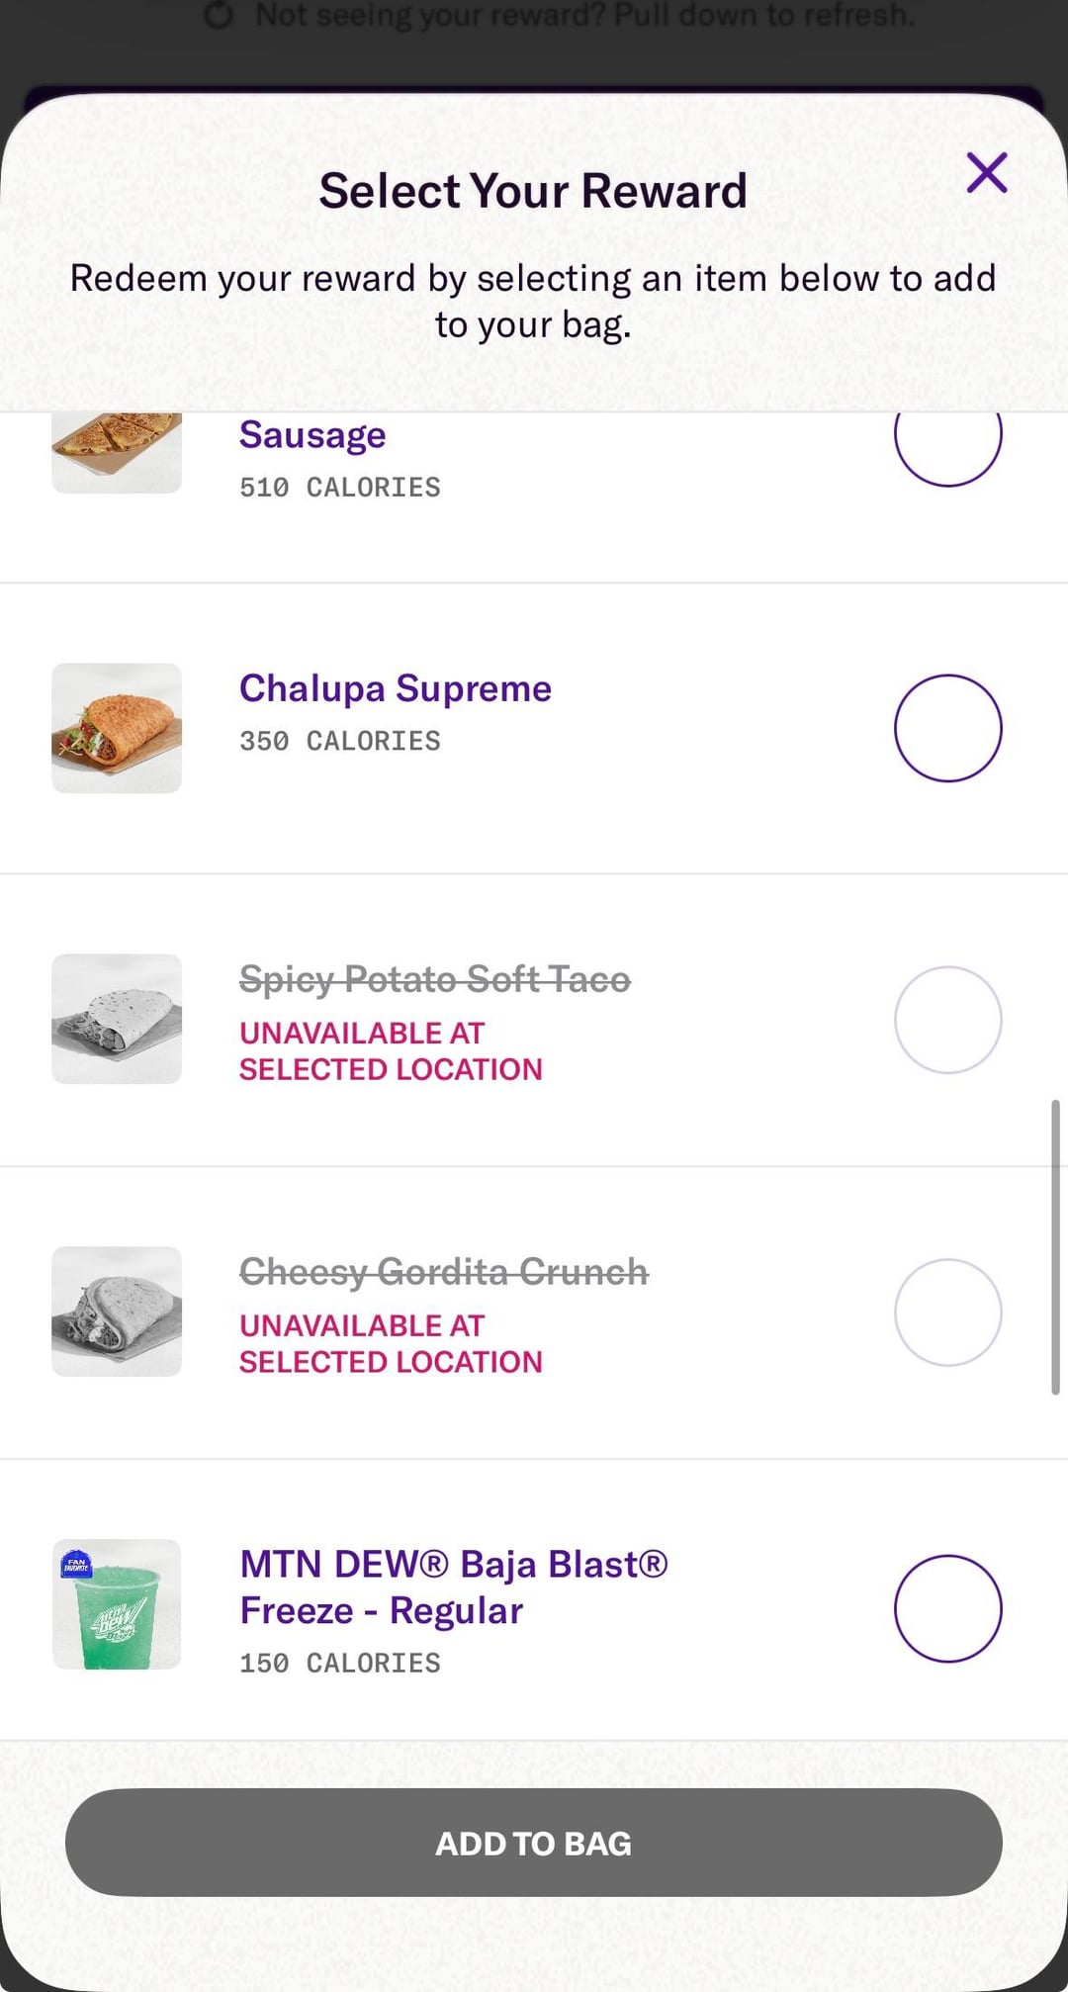Tap the Spicy Potato Soft Taco image
1068x1992 pixels.
[x=117, y=1019]
